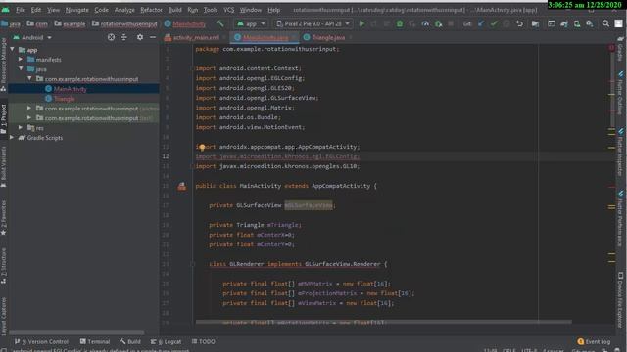This screenshot has height=352, width=627.
Task: Toggle the Structure tool window
Action: (4, 265)
